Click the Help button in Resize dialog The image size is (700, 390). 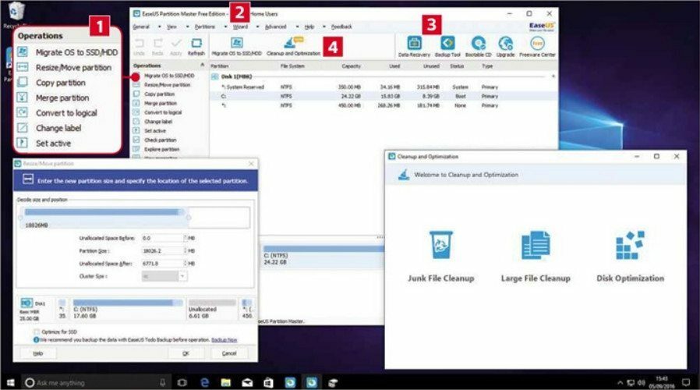tap(38, 353)
